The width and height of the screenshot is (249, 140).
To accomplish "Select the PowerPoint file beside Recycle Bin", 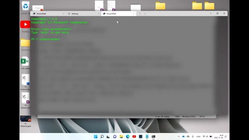I will coord(38,8).
